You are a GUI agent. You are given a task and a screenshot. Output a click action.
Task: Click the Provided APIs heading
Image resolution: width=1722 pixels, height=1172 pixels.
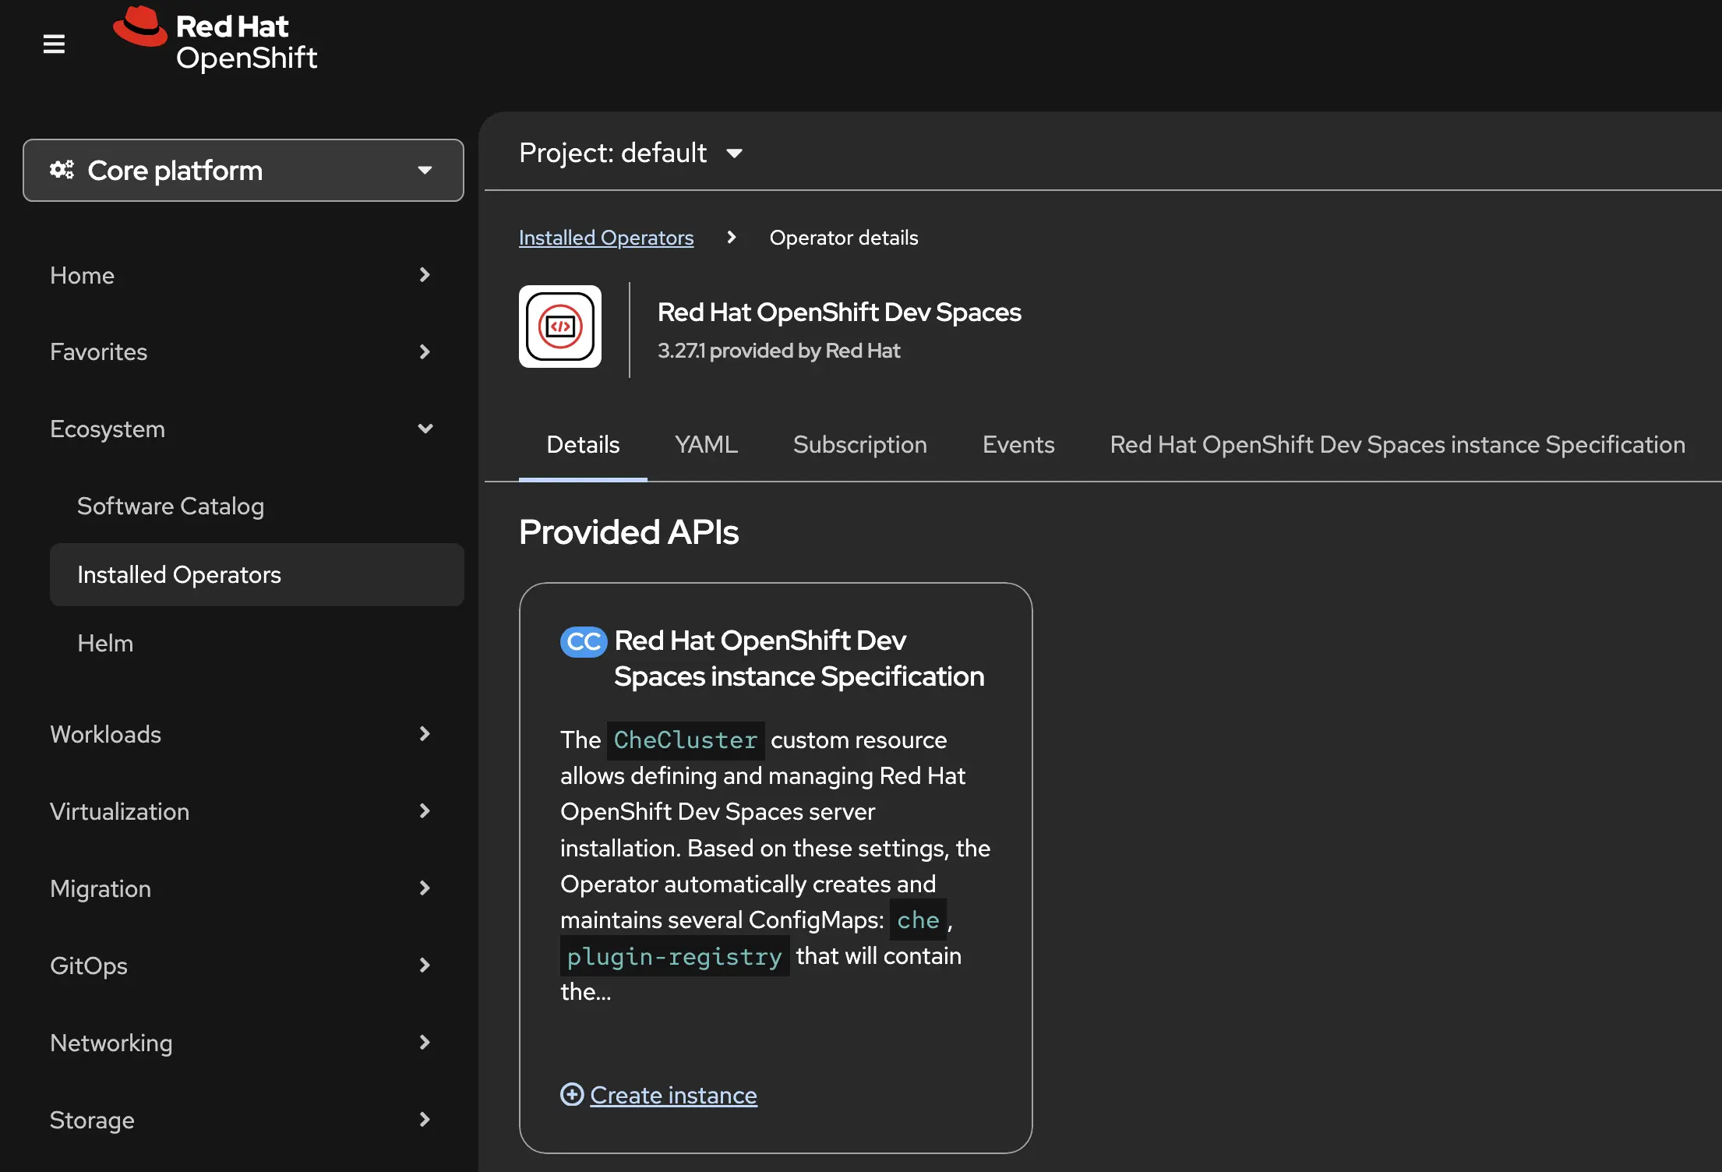629,532
